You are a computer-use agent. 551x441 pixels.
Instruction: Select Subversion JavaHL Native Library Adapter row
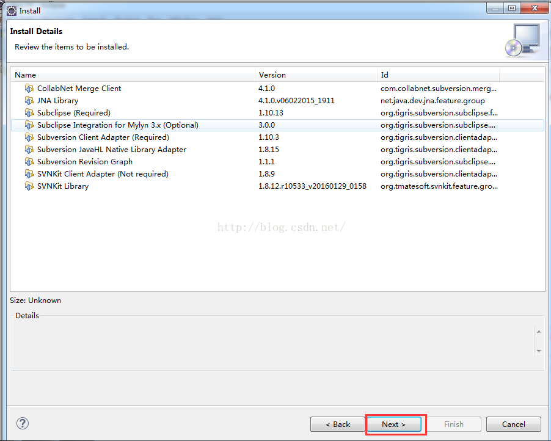(x=277, y=150)
